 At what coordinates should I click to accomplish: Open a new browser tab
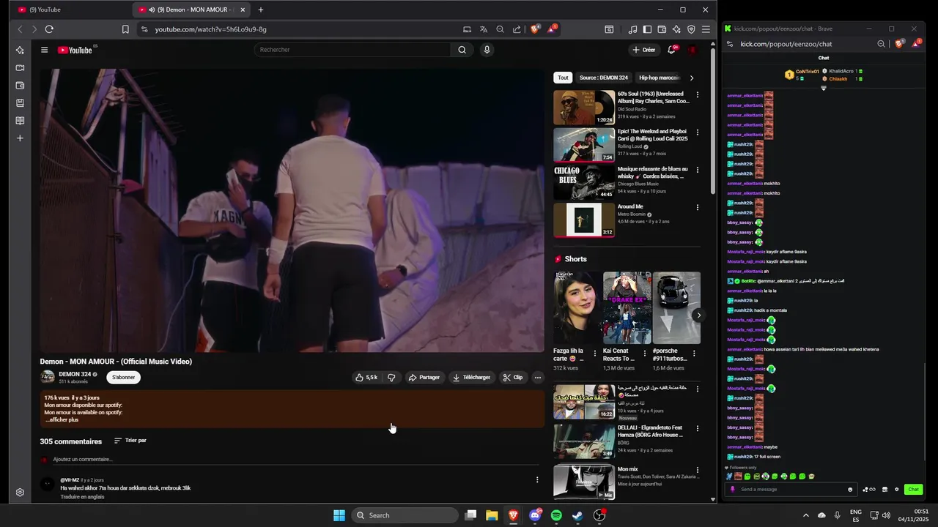[x=260, y=10]
